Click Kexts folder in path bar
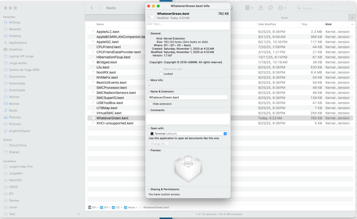 pyautogui.click(x=129, y=207)
